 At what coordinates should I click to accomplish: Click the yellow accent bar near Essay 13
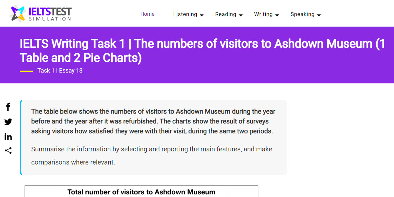coord(26,70)
